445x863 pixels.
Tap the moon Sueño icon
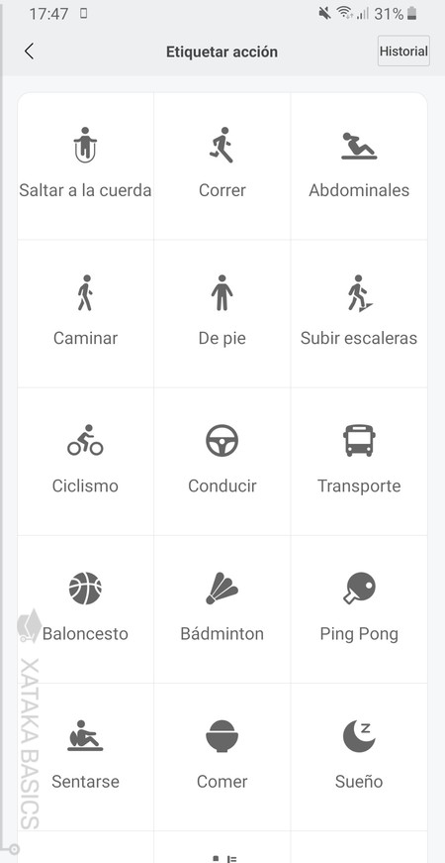[359, 736]
